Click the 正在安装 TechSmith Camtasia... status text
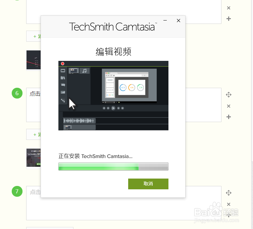The height and width of the screenshot is (229, 253). [x=95, y=156]
